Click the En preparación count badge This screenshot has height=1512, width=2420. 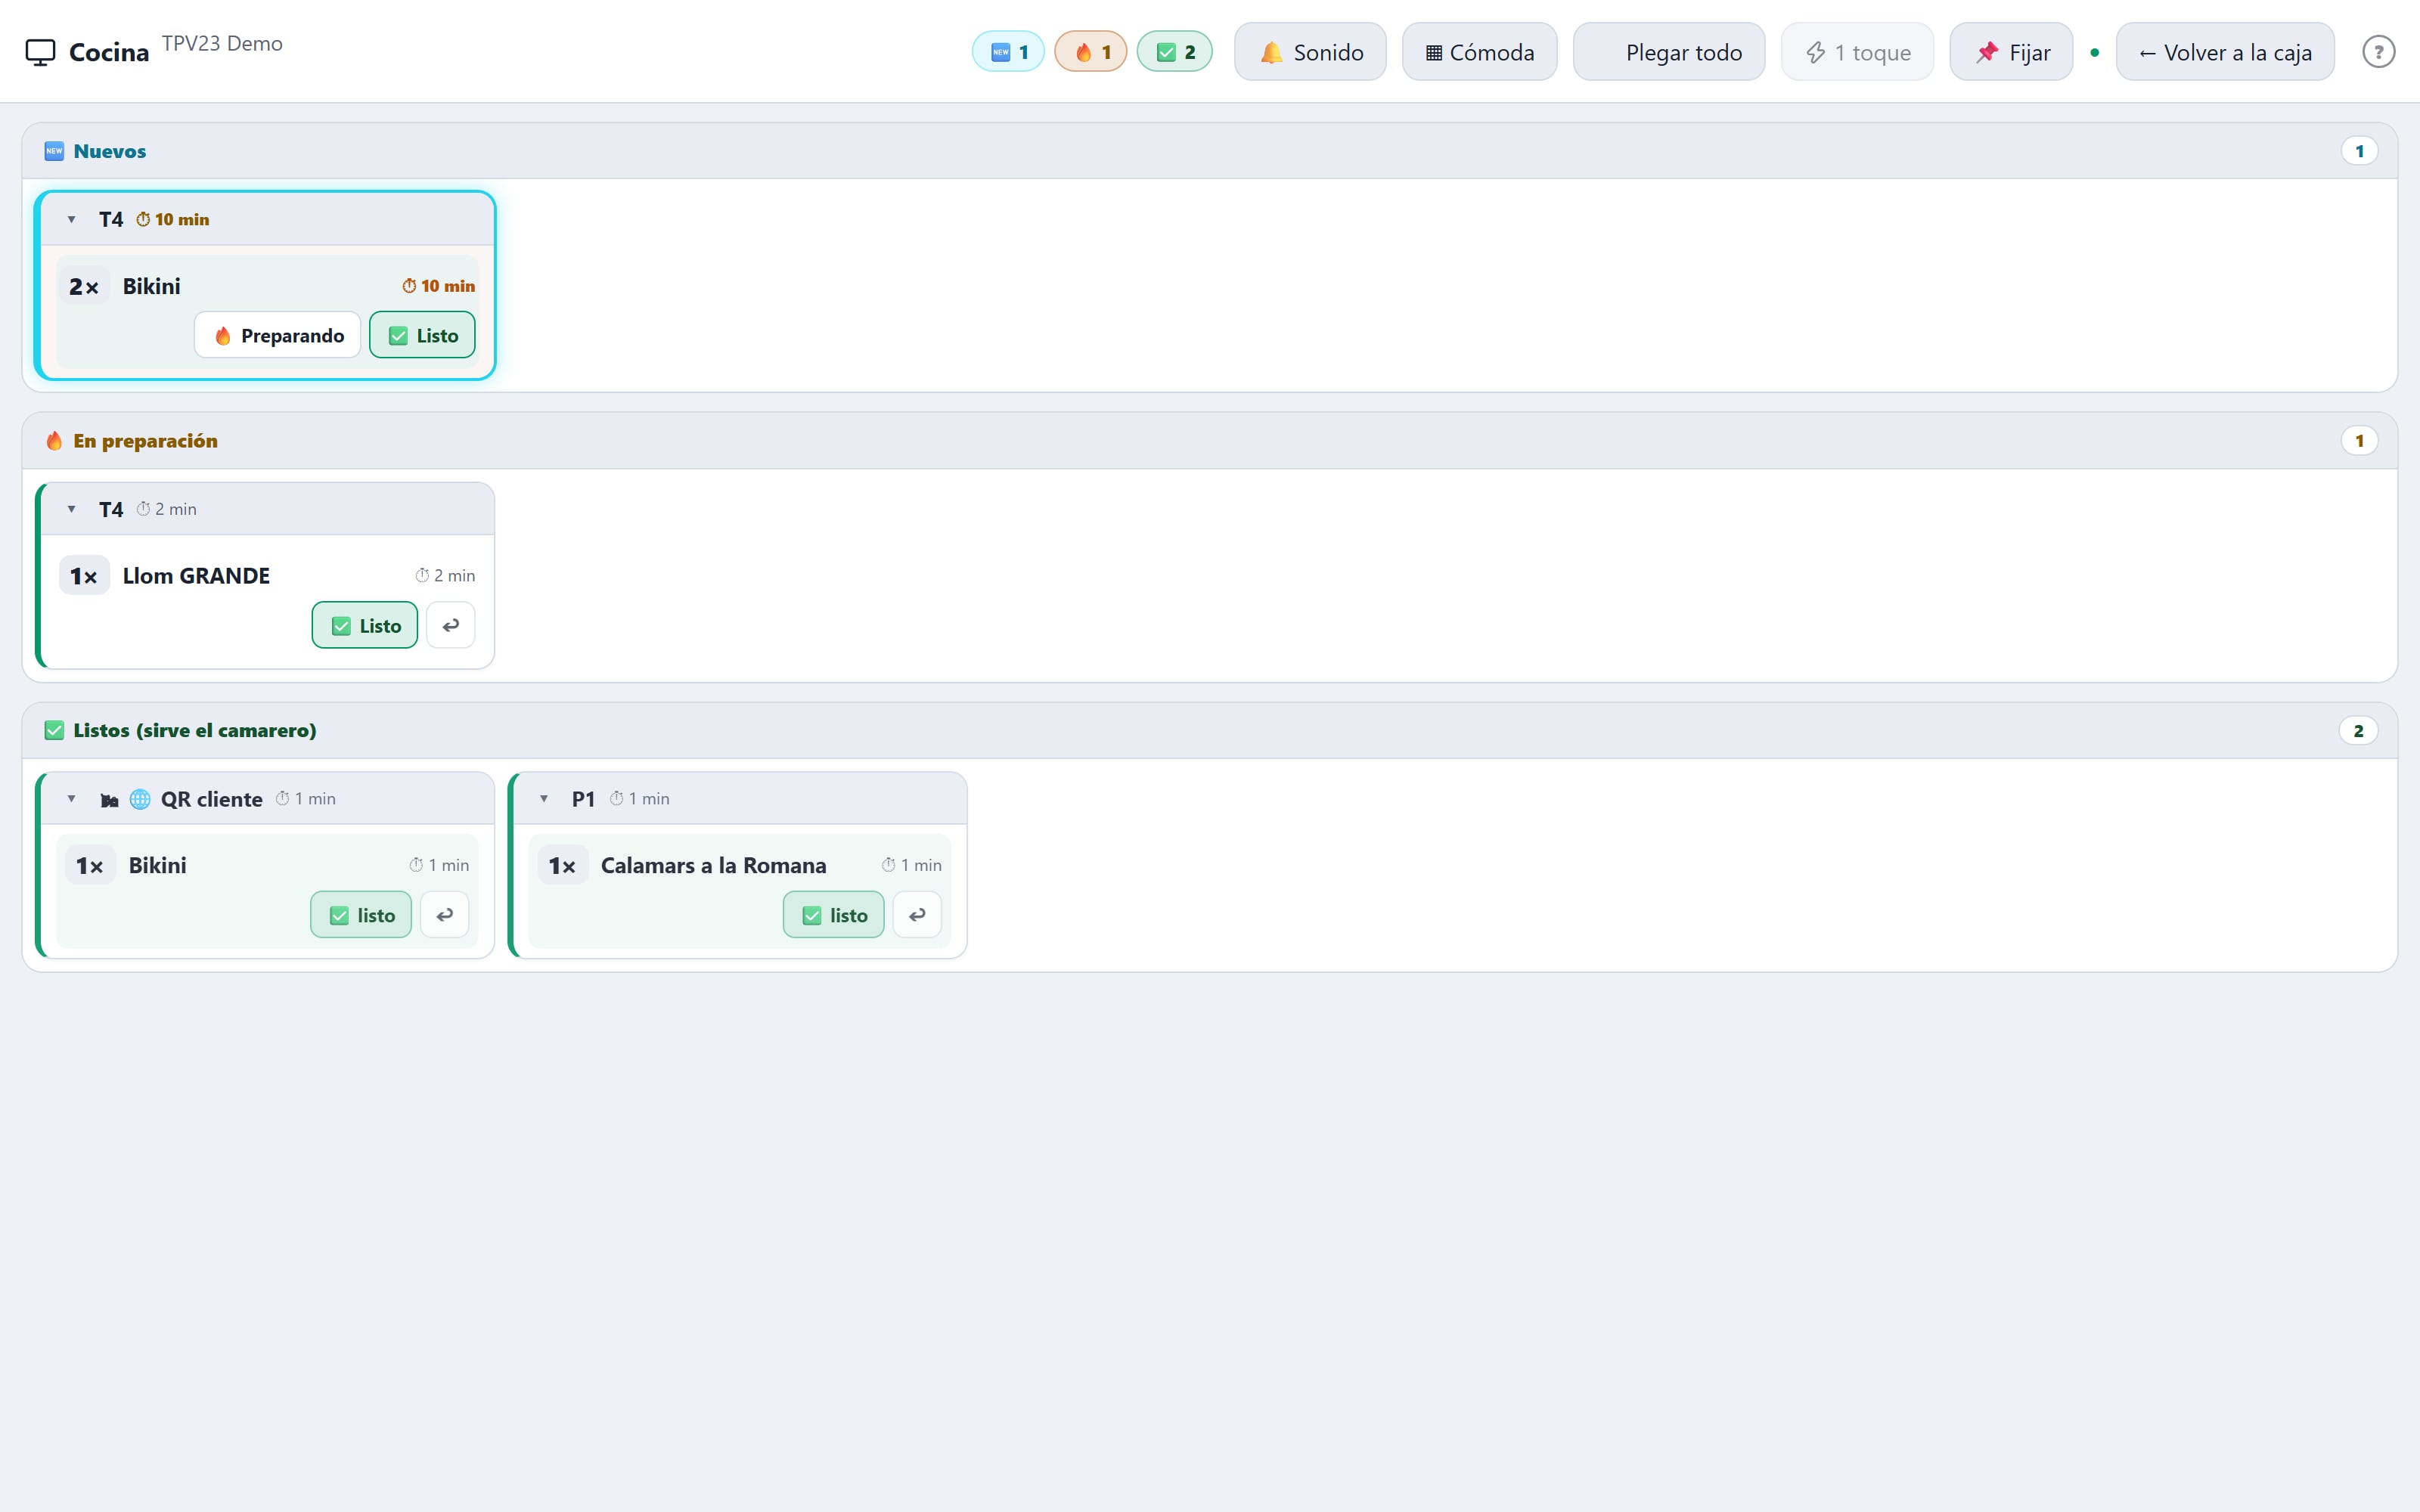2359,441
